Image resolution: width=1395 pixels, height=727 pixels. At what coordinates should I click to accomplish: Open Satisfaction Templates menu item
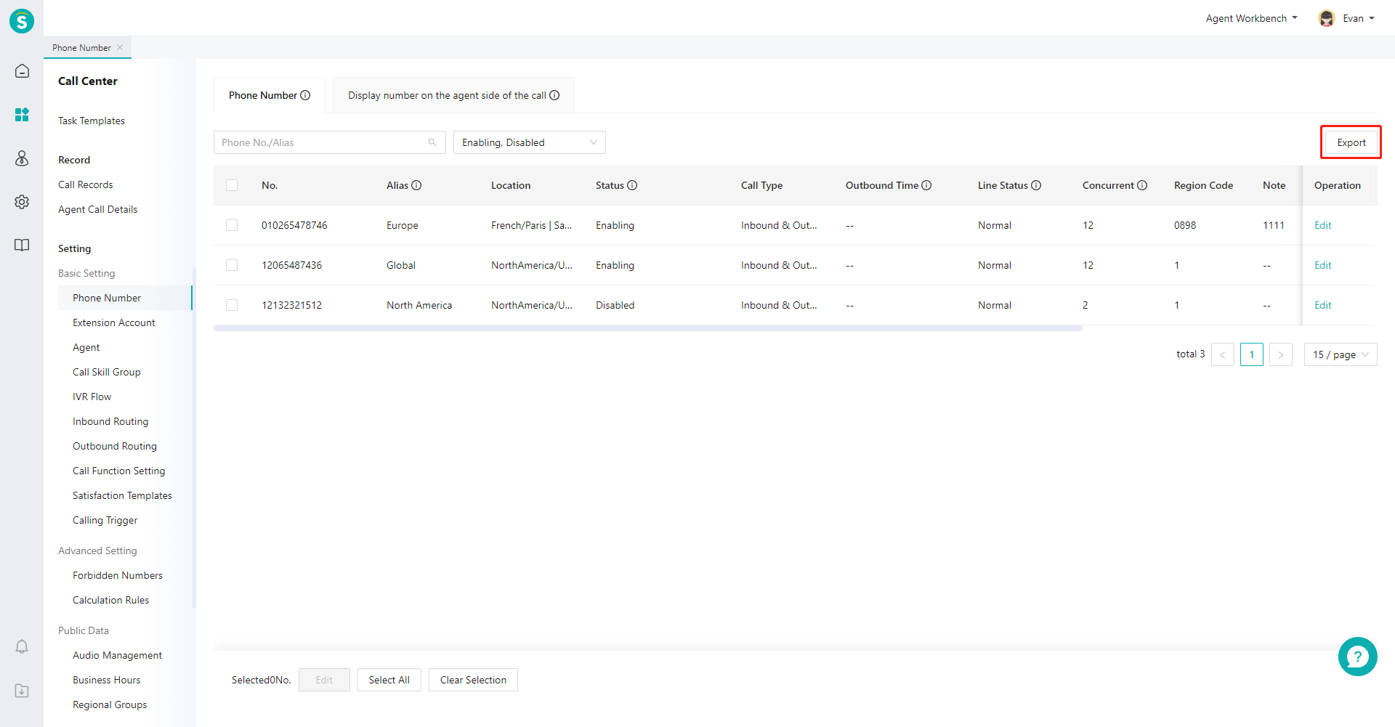(x=122, y=495)
